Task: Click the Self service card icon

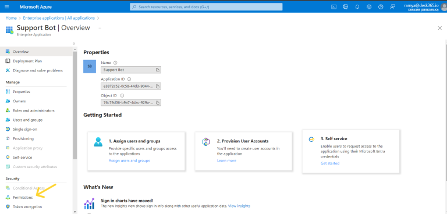Action: click(x=311, y=140)
